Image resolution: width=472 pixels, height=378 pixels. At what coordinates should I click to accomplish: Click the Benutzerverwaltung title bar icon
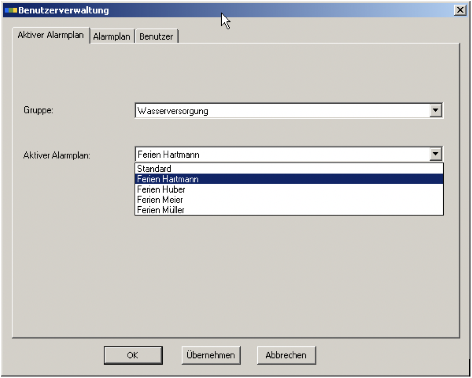click(11, 10)
